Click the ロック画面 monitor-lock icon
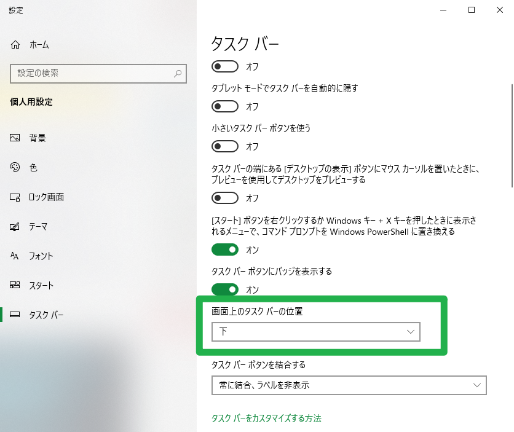The width and height of the screenshot is (514, 432). click(x=15, y=197)
